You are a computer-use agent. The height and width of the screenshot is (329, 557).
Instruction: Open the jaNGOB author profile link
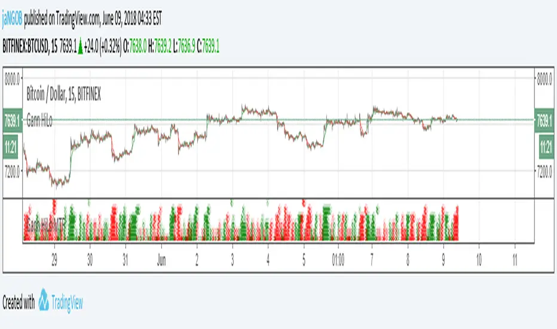tap(13, 19)
